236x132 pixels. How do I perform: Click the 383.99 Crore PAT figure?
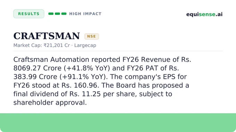[x=35, y=77]
